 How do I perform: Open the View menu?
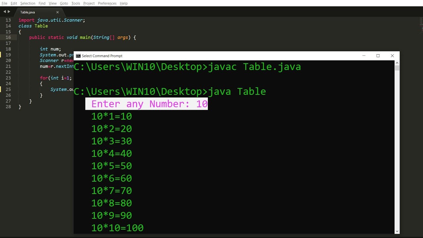point(53,3)
